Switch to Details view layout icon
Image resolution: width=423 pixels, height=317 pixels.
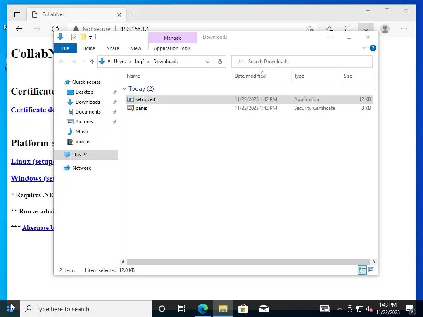(362, 270)
